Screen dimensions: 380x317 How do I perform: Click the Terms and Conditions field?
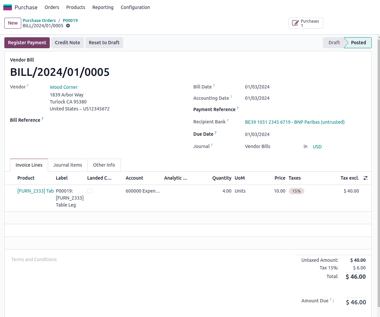pos(34,259)
